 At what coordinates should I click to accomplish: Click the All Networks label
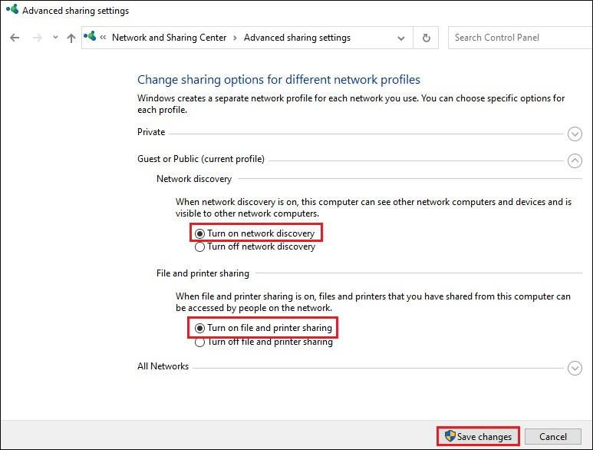coord(163,366)
